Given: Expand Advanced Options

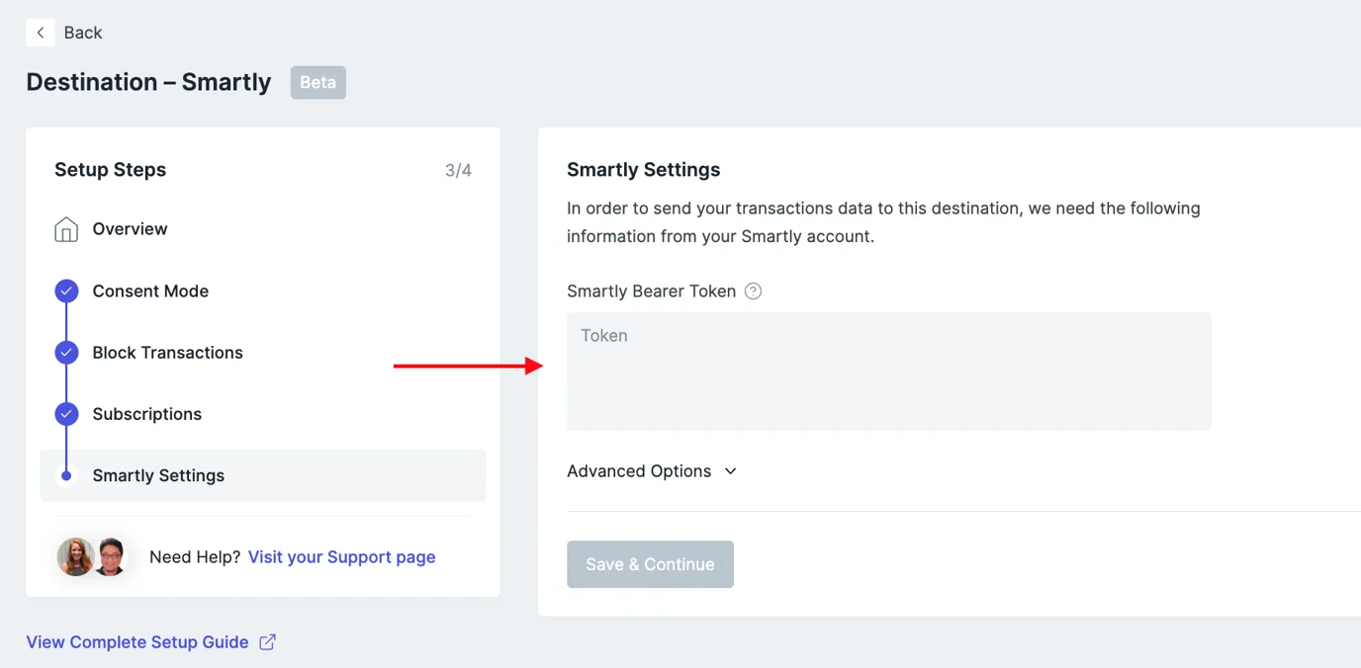Looking at the screenshot, I should tap(652, 471).
